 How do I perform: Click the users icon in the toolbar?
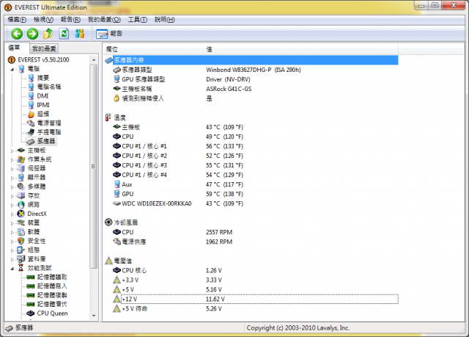click(80, 34)
